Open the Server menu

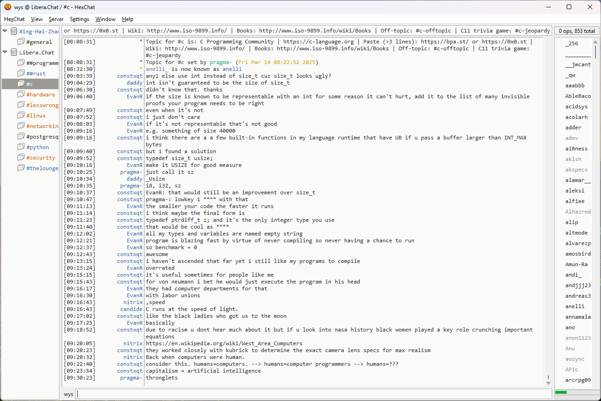56,19
